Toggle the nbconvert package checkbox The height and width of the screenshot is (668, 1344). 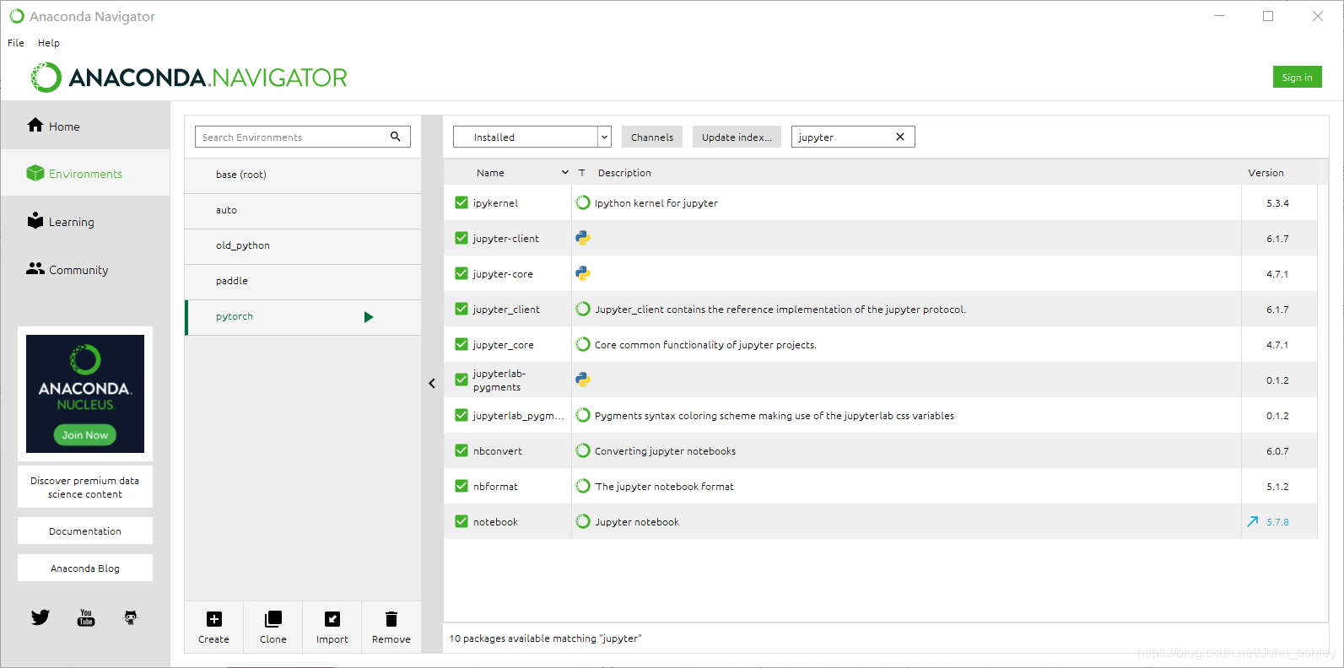(461, 450)
